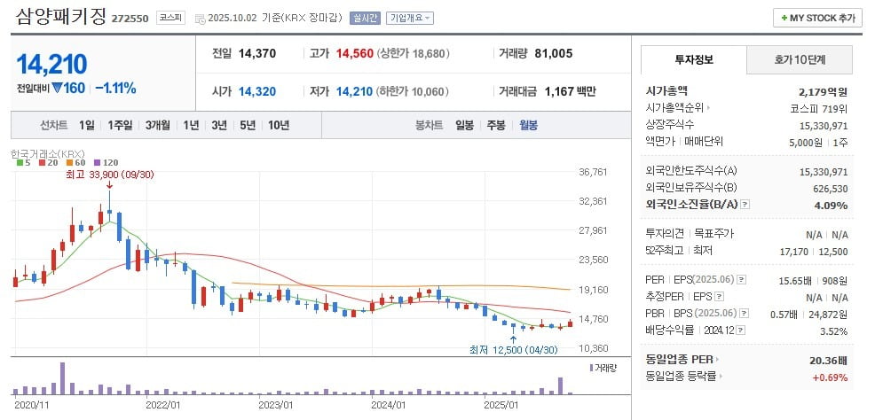The width and height of the screenshot is (875, 420).
Task: Click the 최고 33,900 (09/30) chart marker
Action: (109, 175)
